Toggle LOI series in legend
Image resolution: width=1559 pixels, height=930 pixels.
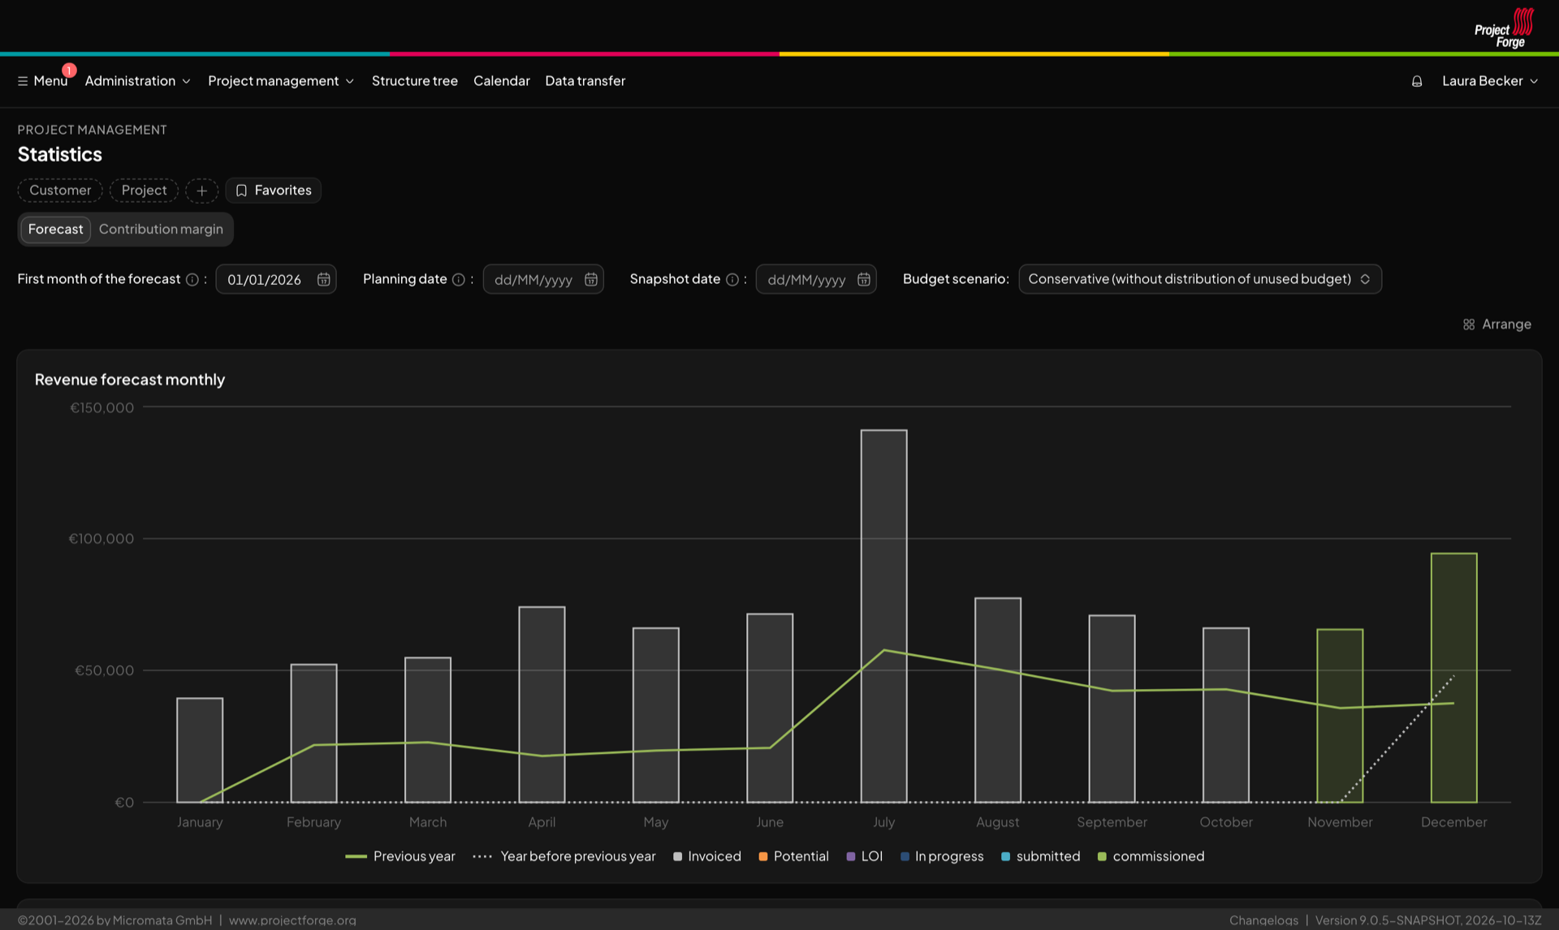(864, 856)
